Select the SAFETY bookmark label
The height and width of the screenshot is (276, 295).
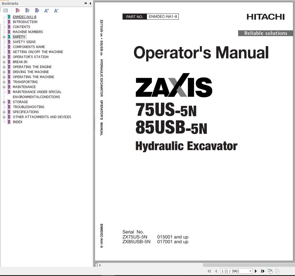[x=19, y=37]
